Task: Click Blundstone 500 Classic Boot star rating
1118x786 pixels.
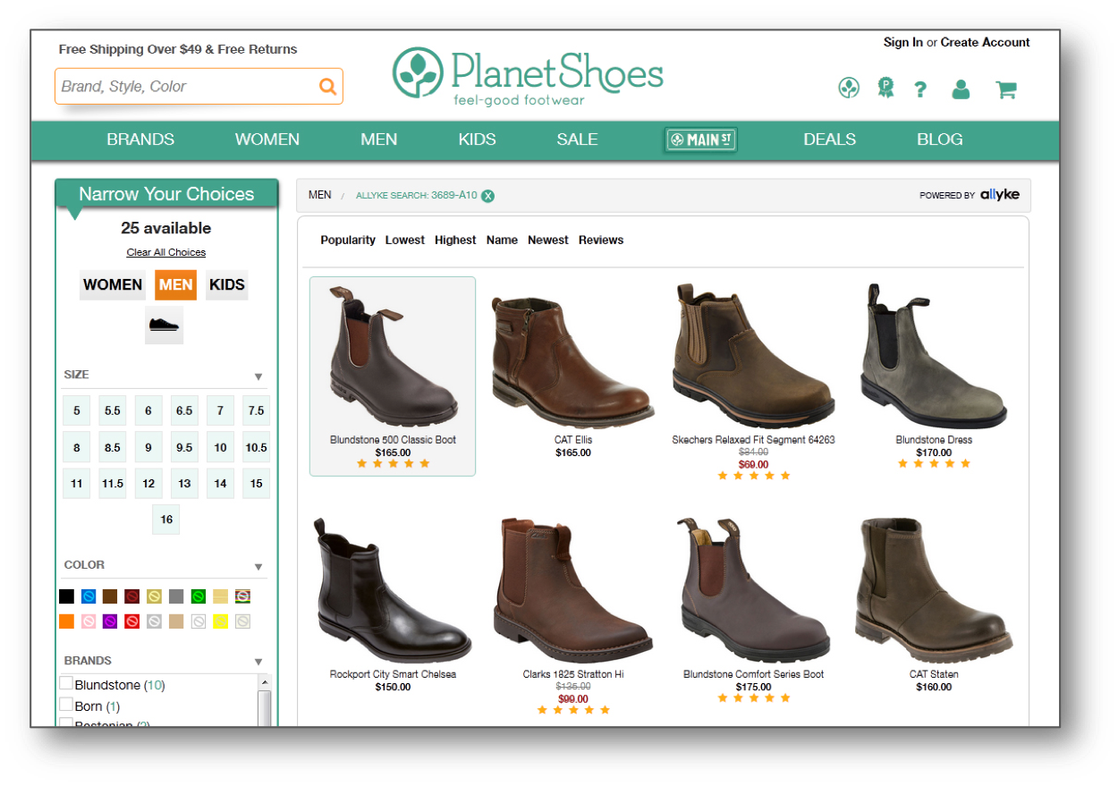Action: [394, 463]
